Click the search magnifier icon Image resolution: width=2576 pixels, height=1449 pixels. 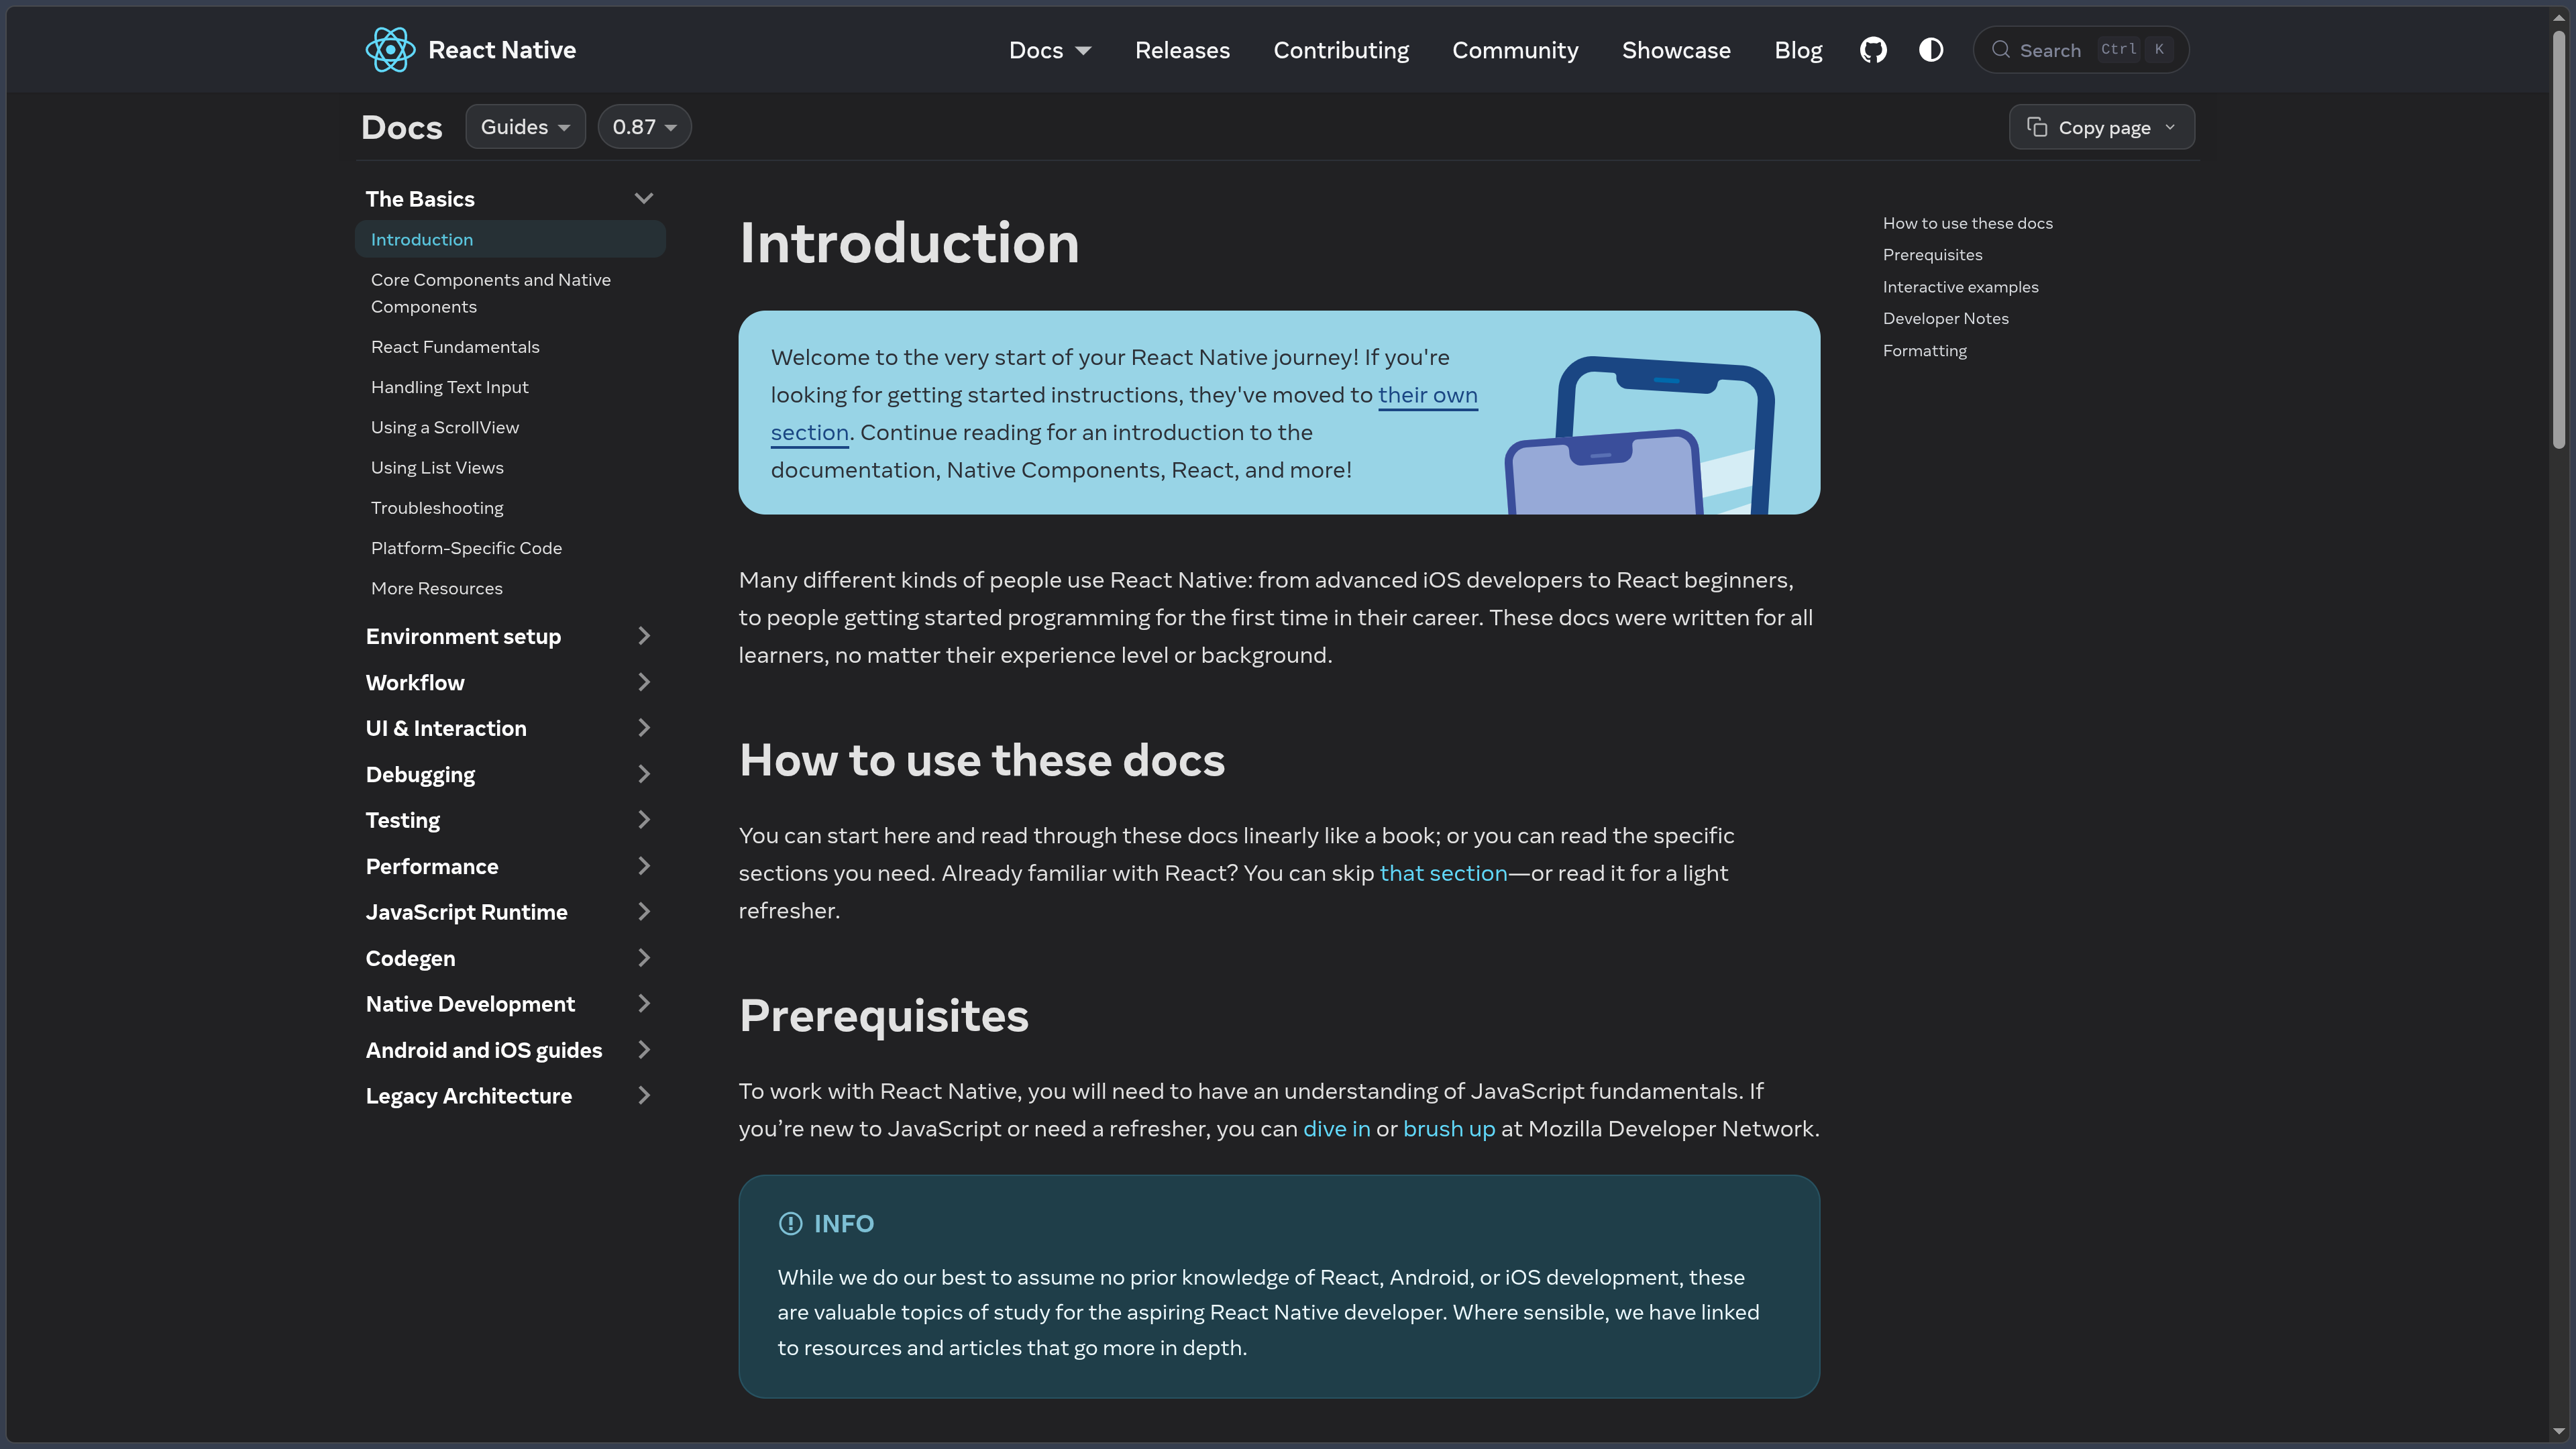point(2000,50)
